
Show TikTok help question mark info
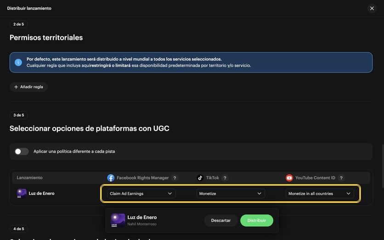pyautogui.click(x=225, y=178)
